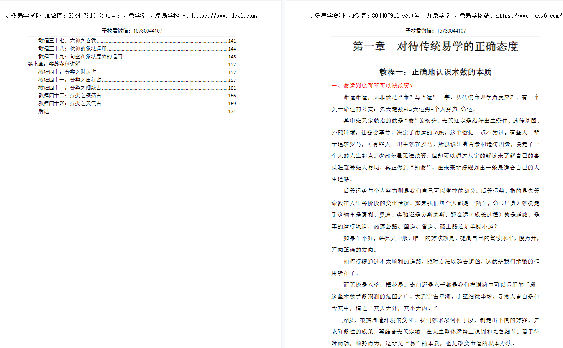Click page number 171 in contents
The image size is (563, 348).
[232, 112]
